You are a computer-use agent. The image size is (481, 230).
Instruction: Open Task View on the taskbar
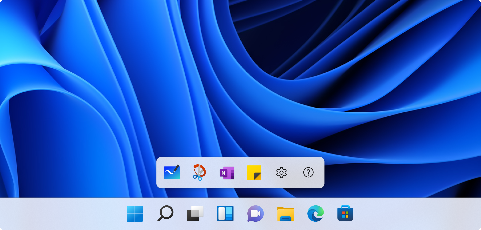pos(195,214)
